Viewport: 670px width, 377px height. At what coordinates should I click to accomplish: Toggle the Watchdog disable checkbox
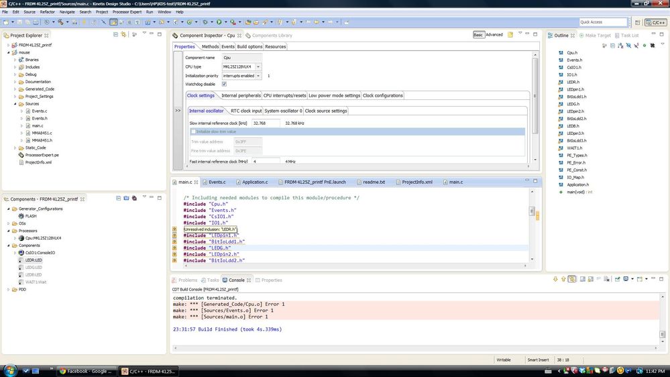[x=224, y=85]
